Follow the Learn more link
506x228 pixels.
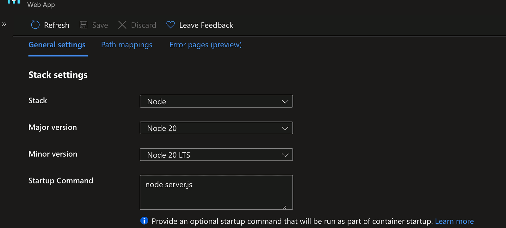point(454,221)
